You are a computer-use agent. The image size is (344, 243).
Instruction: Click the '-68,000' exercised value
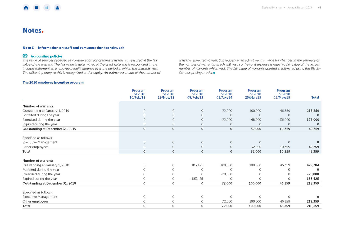pos(255,120)
